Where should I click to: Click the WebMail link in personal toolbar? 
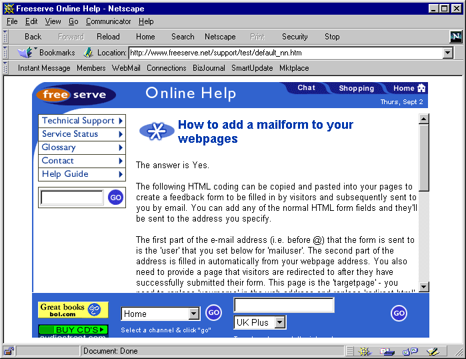coord(126,68)
